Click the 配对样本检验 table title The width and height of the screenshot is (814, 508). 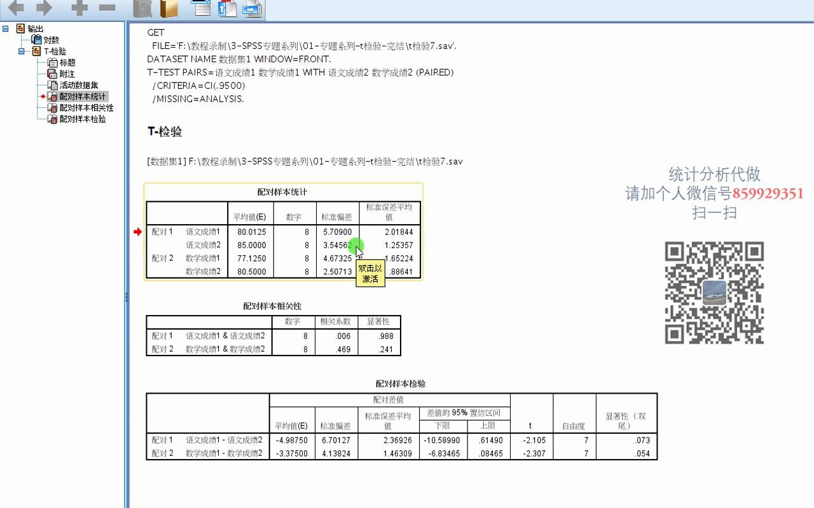click(401, 384)
